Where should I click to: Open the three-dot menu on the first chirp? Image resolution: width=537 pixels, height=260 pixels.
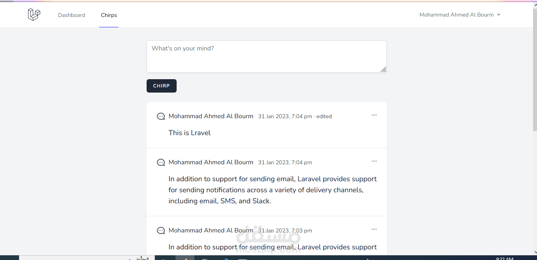point(374,115)
